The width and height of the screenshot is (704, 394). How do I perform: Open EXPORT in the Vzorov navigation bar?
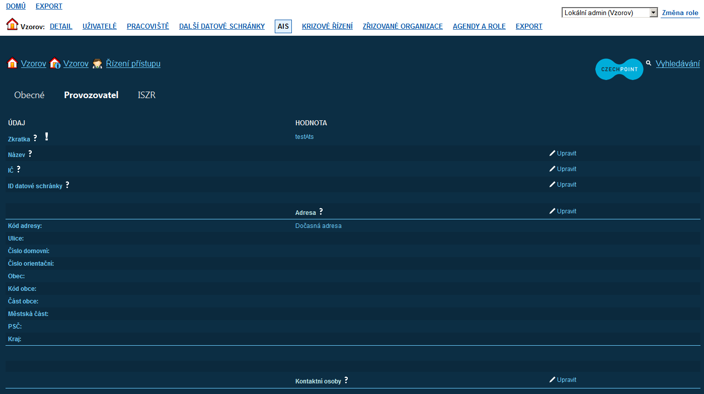[529, 26]
